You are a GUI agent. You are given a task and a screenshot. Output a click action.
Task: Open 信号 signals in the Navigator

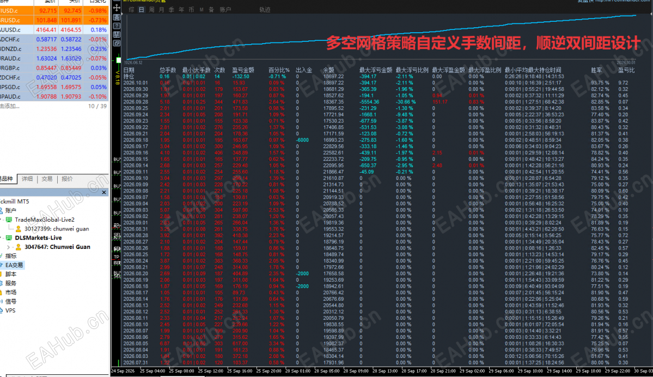pos(11,302)
